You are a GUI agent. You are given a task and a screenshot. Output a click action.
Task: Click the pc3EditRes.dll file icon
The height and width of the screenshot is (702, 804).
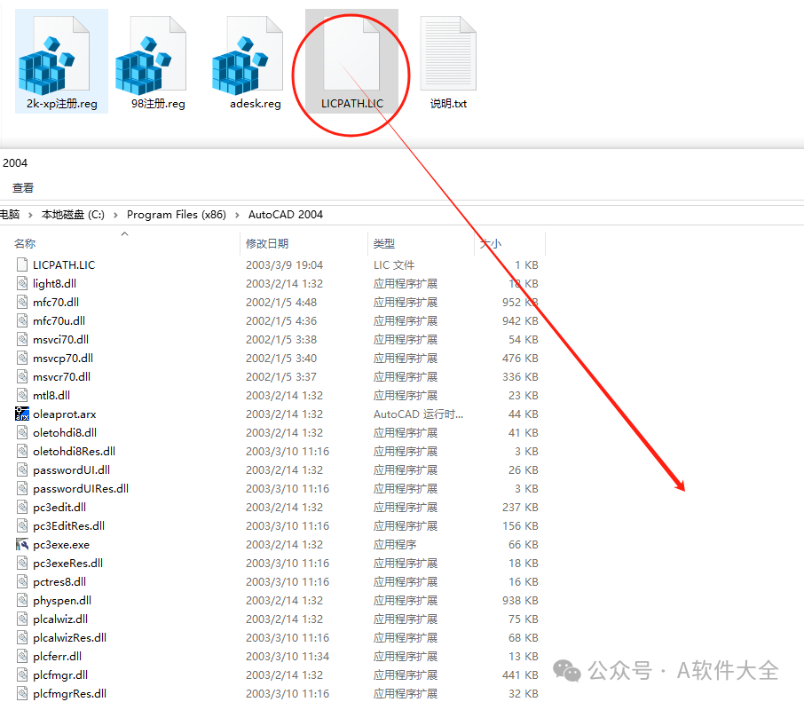(x=22, y=525)
